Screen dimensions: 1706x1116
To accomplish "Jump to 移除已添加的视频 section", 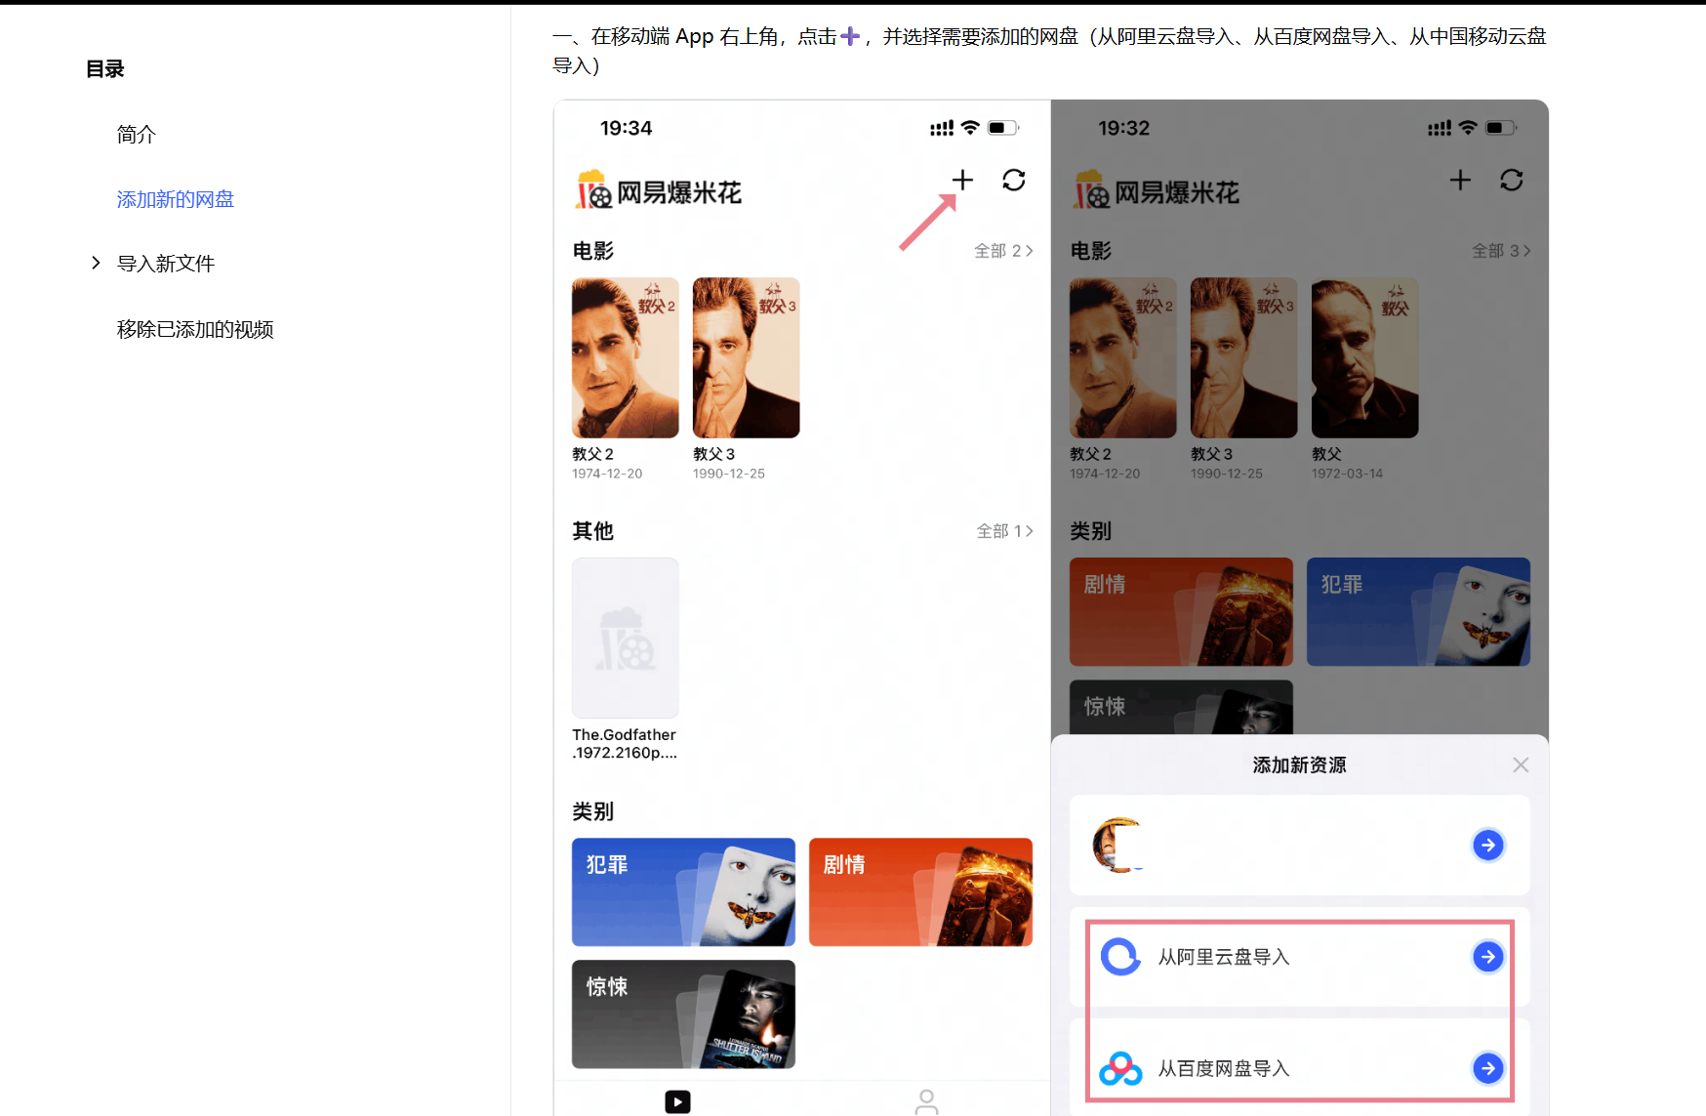I will [x=195, y=329].
